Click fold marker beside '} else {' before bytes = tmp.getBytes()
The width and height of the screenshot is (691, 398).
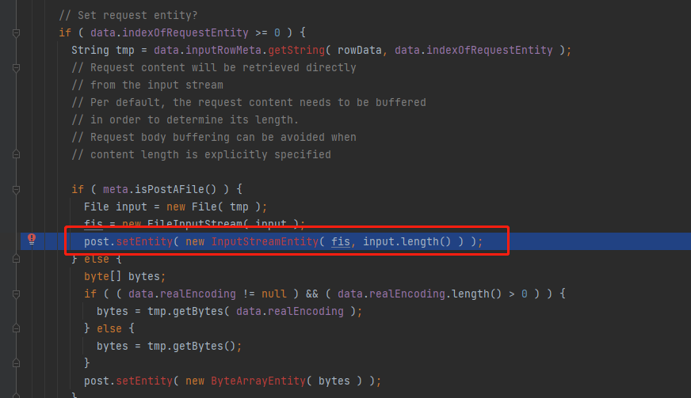coord(17,328)
